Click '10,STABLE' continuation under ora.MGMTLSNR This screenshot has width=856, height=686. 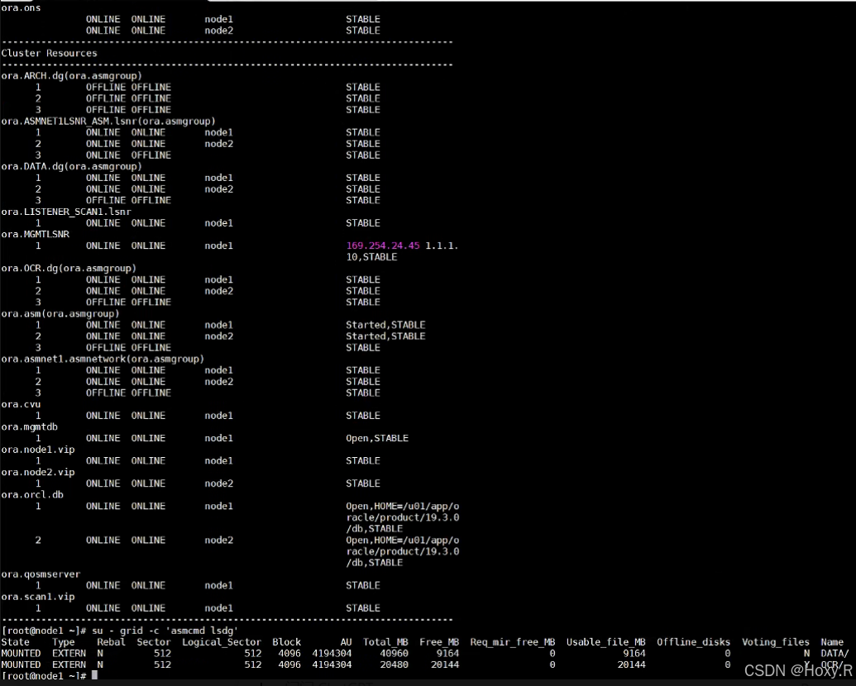click(x=372, y=257)
